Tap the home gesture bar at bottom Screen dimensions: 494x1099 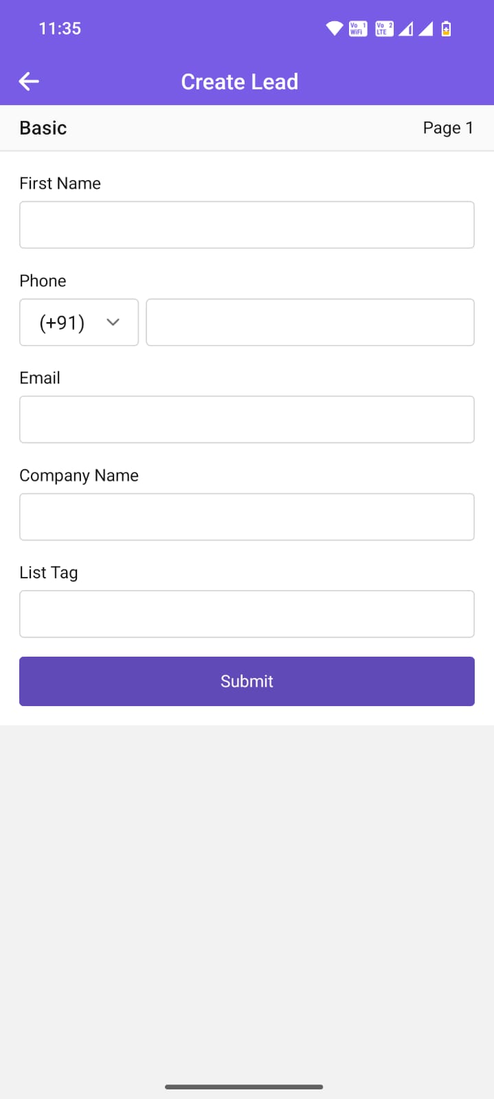click(244, 1087)
